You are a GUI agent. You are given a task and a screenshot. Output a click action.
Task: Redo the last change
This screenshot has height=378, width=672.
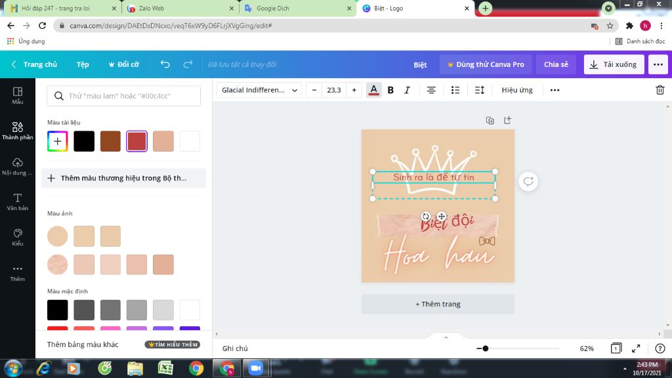[x=188, y=64]
